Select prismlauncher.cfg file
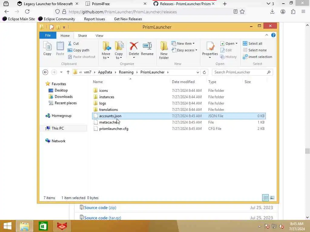Viewport: 310px width, 232px height. point(114,129)
